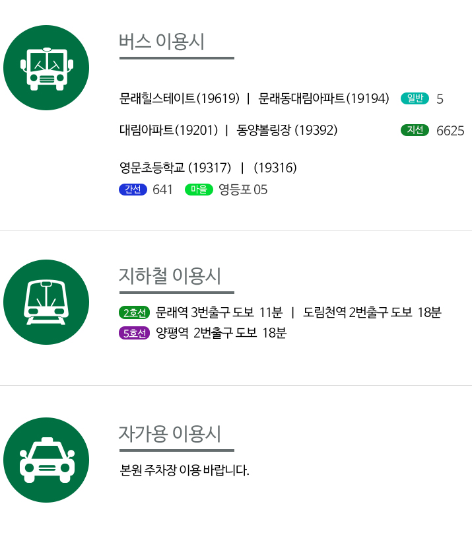Click the purple 5호선 line badge
472x535 pixels.
[135, 333]
